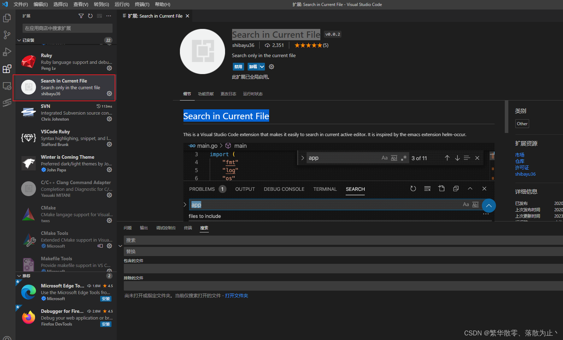Switch to the Output panel tab
This screenshot has width=563, height=340.
pyautogui.click(x=144, y=228)
